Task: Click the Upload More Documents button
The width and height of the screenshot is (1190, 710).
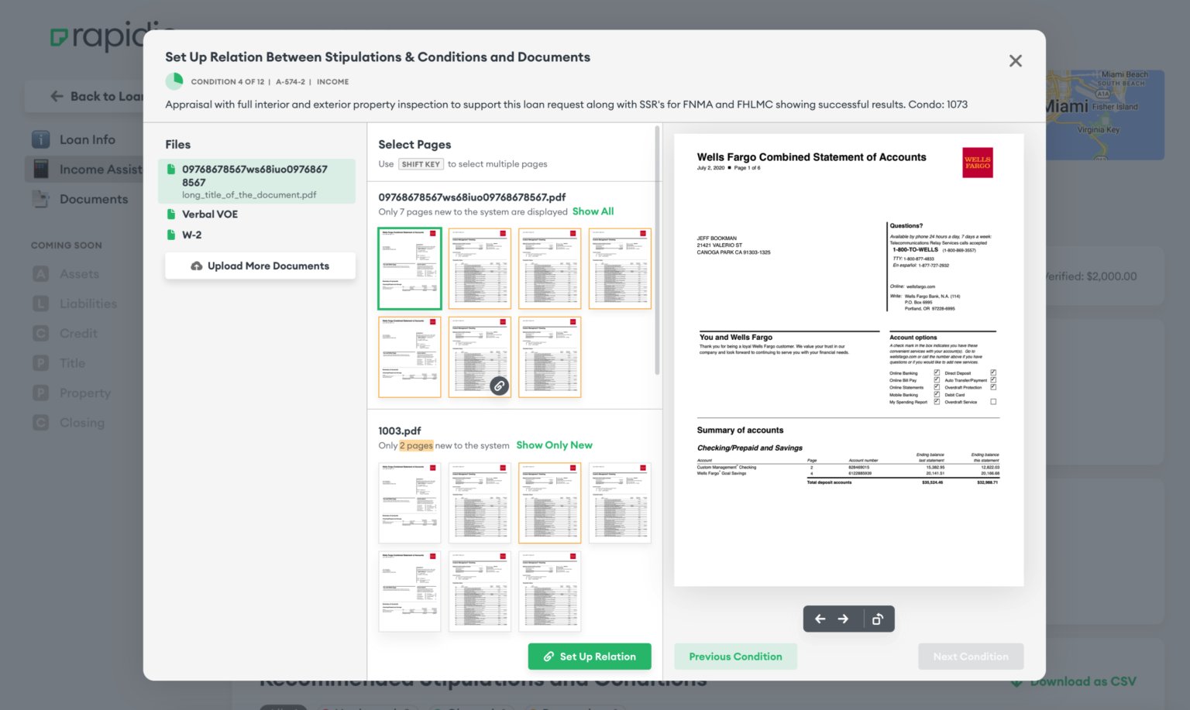Action: click(260, 266)
